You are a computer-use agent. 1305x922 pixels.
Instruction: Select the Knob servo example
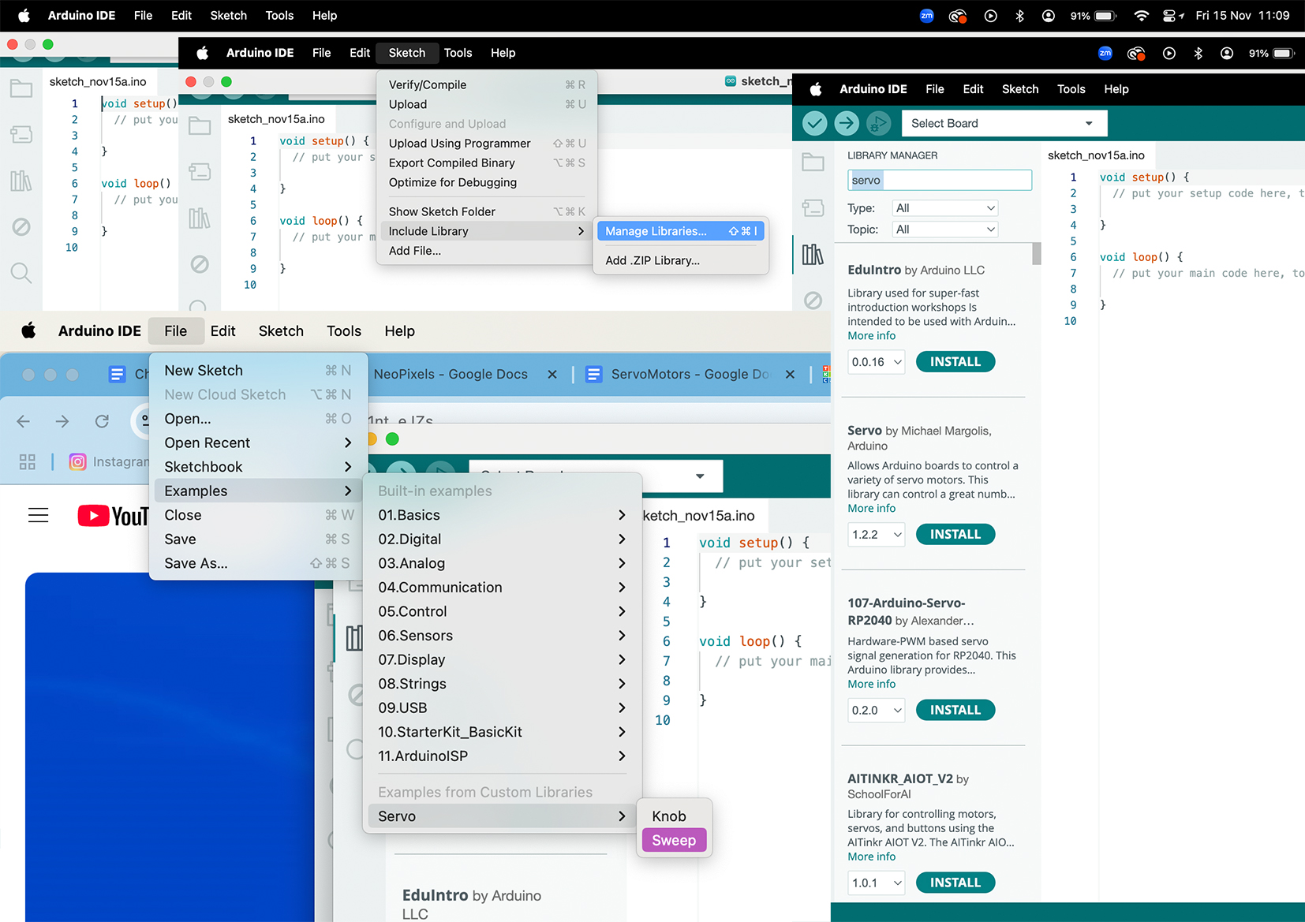(675, 816)
